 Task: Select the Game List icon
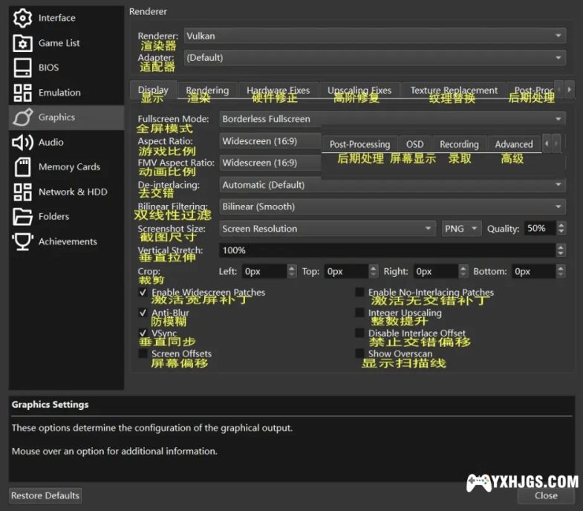coord(23,43)
